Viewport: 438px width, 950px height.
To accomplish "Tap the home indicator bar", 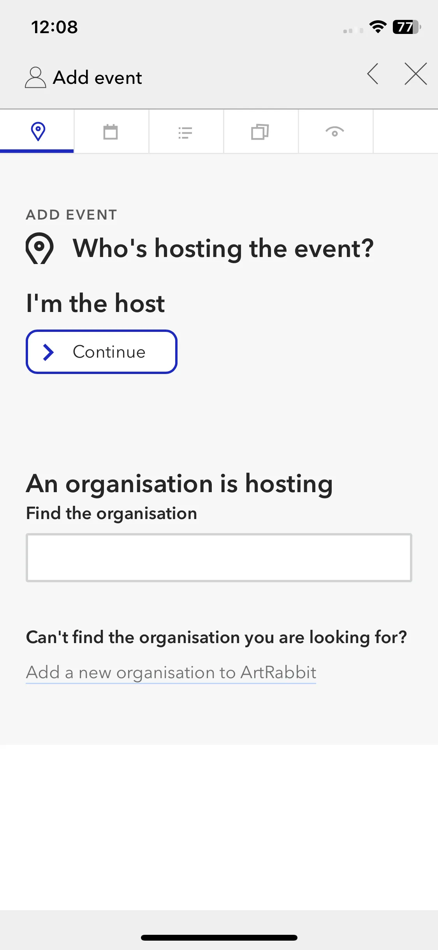I will (219, 938).
